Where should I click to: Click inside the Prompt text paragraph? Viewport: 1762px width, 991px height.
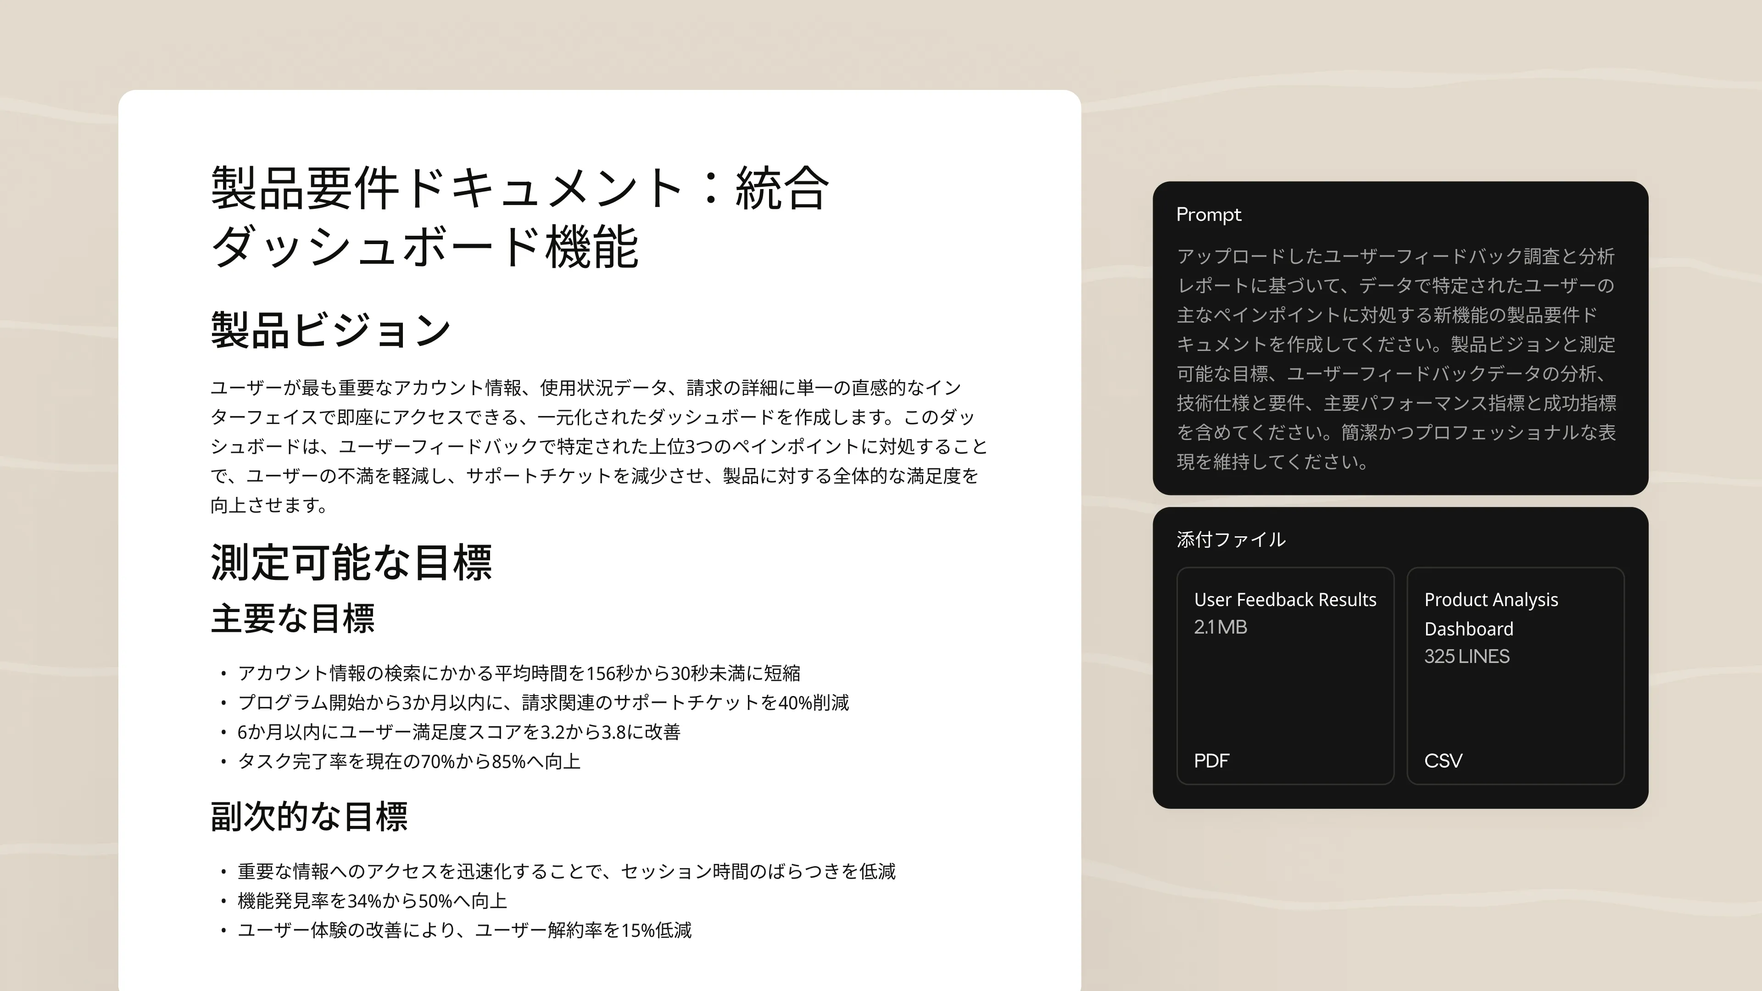[x=1395, y=358]
